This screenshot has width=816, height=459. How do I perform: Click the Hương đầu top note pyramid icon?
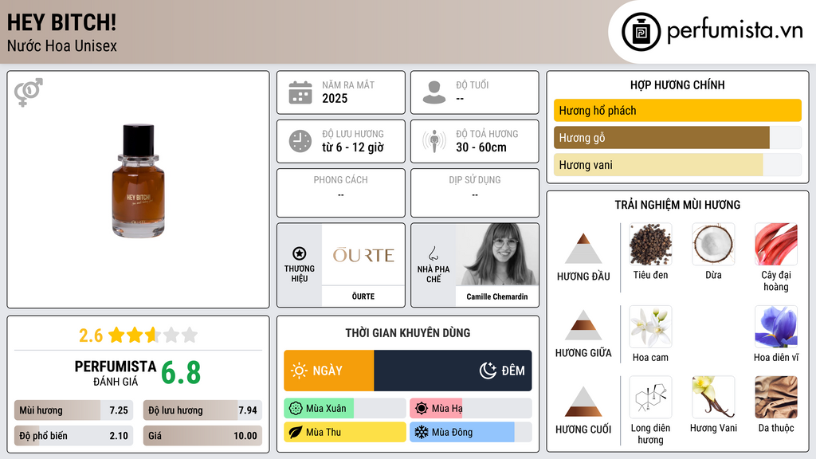583,249
